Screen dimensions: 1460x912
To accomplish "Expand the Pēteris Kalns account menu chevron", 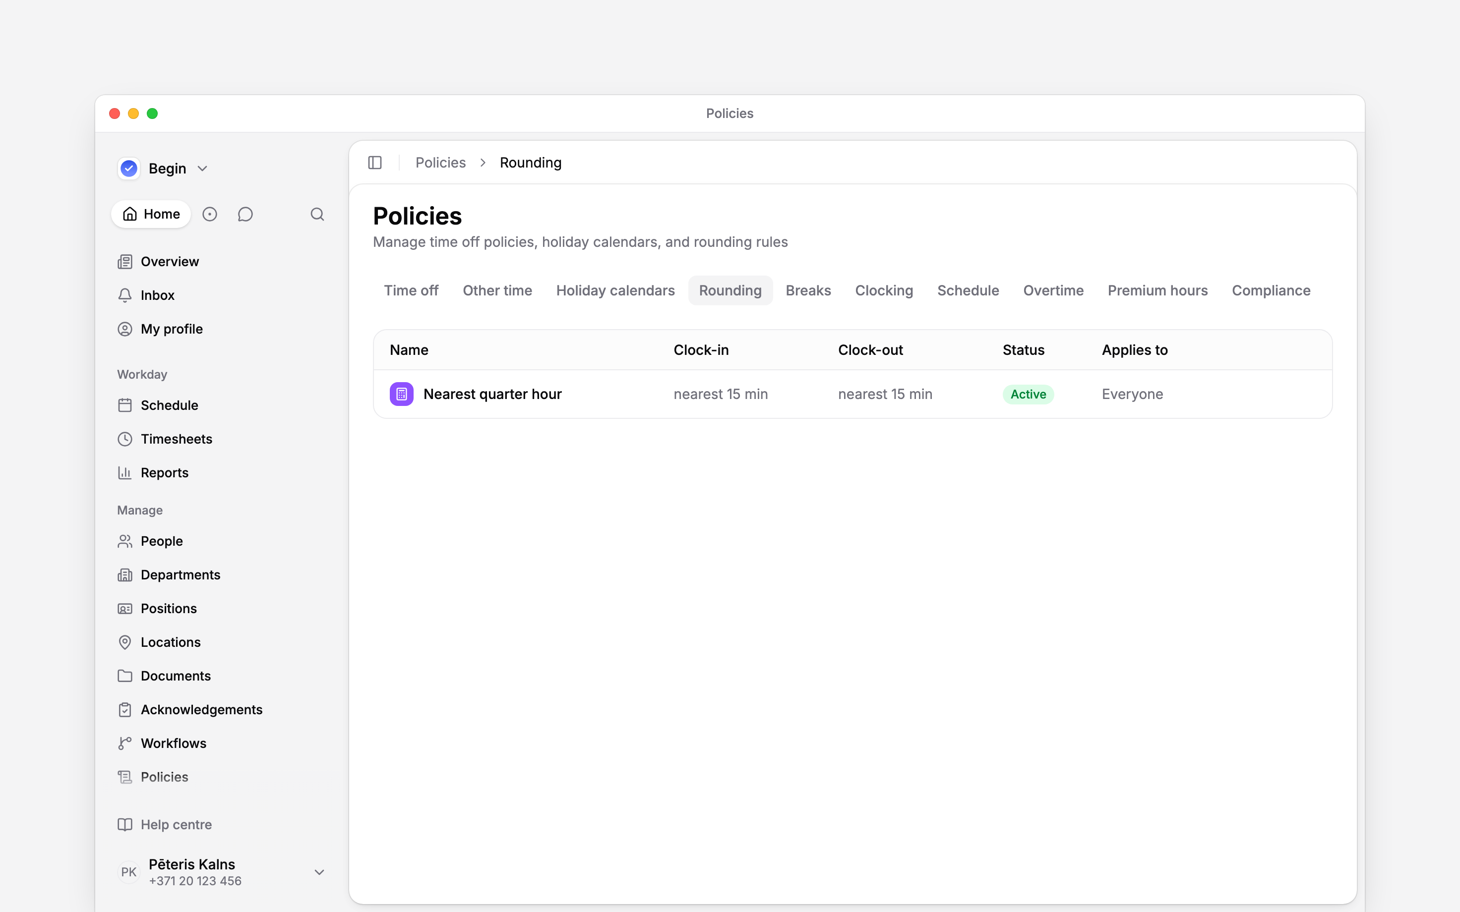I will click(320, 872).
